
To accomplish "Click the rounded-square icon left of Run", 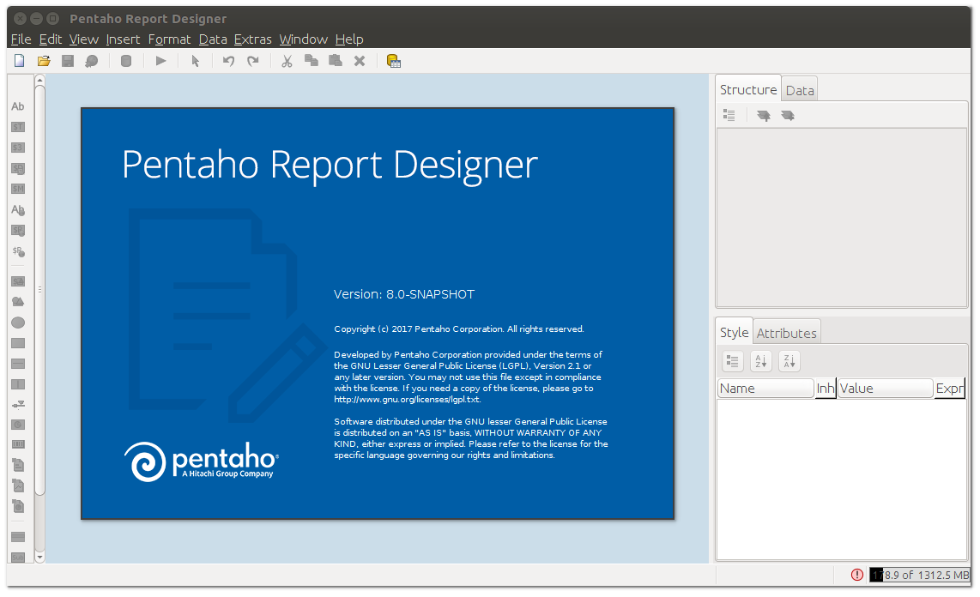I will pos(126,61).
